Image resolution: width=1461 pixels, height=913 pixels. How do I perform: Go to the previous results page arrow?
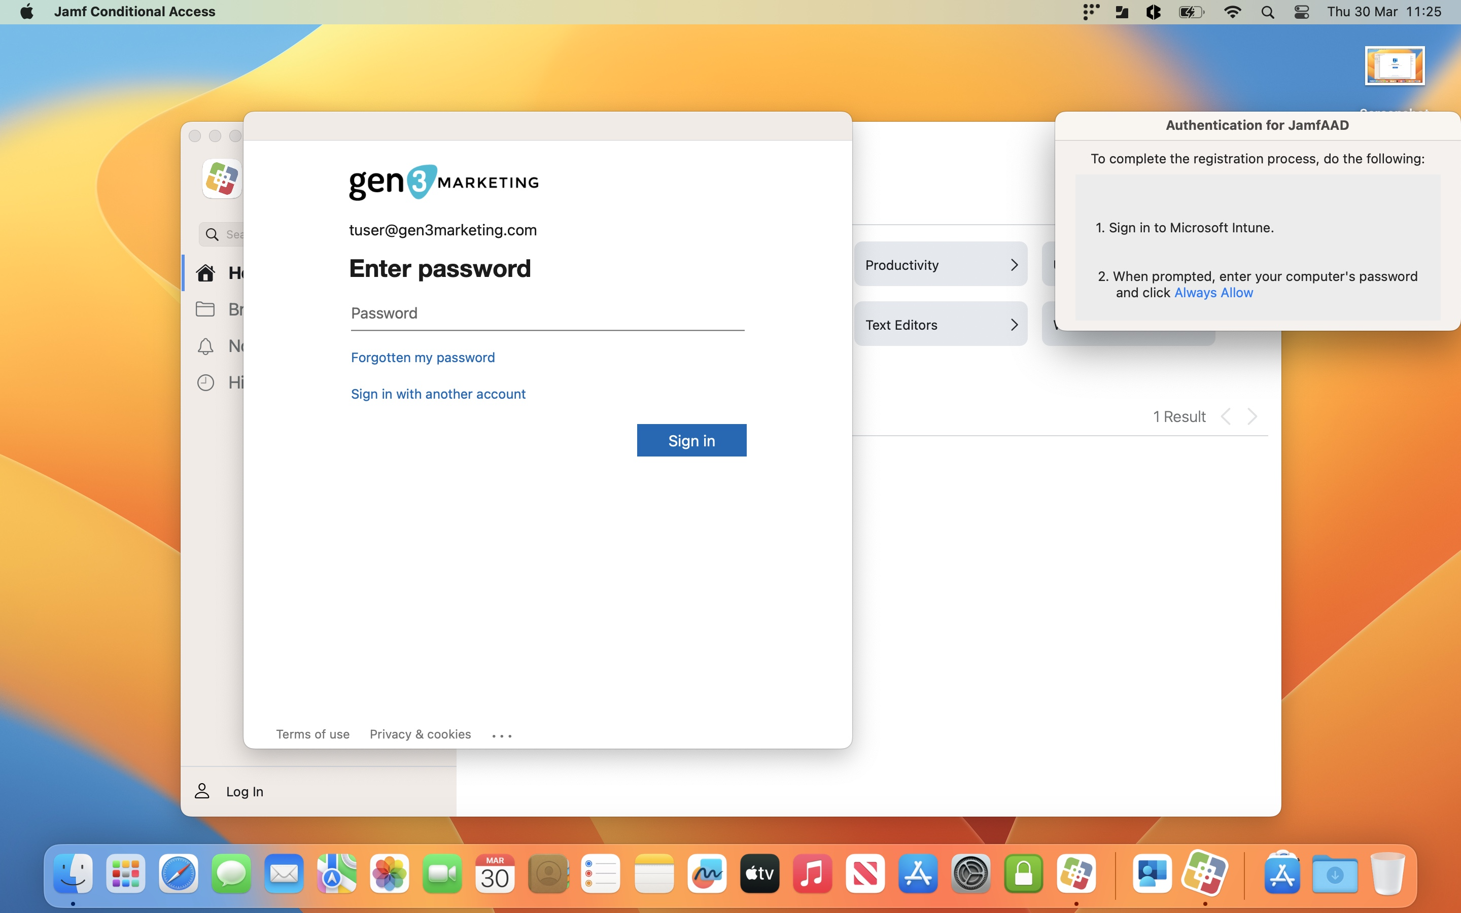[x=1226, y=416]
